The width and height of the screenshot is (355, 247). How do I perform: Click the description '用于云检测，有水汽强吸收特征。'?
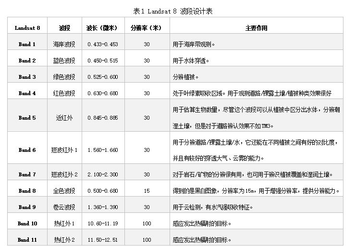(213, 207)
